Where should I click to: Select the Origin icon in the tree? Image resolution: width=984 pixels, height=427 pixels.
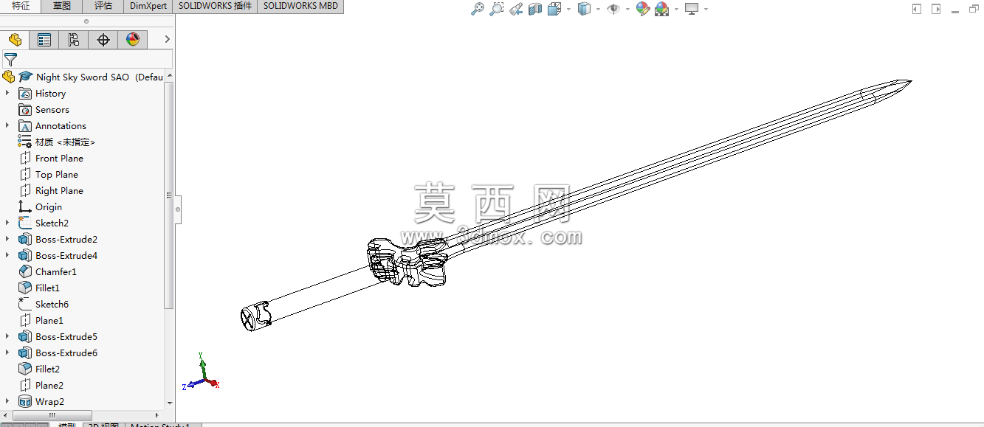25,207
